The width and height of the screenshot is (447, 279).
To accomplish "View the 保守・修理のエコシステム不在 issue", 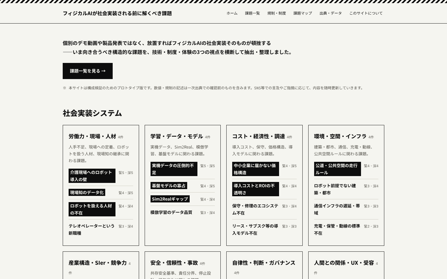I will point(255,209).
